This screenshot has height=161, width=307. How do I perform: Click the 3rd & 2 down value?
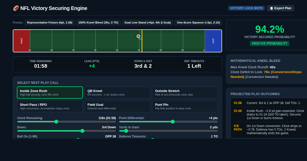(x=143, y=66)
